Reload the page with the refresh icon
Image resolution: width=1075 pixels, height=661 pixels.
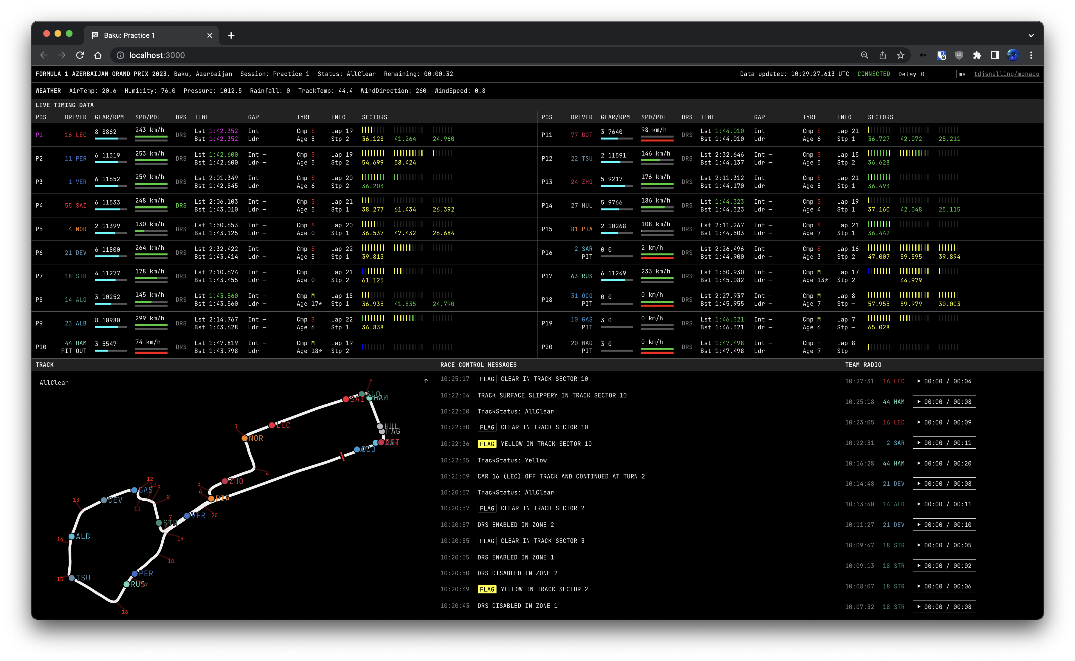(80, 55)
